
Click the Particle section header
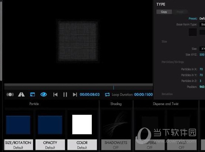click(34, 104)
